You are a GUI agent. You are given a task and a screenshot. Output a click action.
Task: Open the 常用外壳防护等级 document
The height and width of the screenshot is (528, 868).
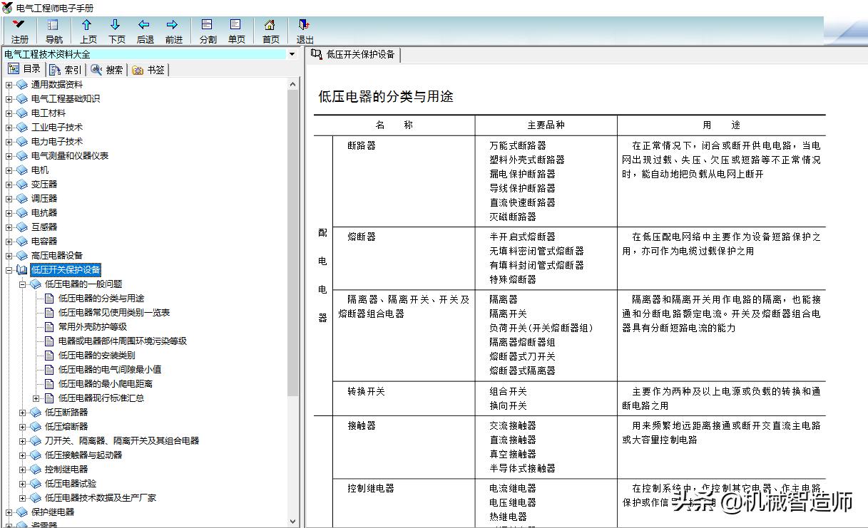(x=93, y=326)
